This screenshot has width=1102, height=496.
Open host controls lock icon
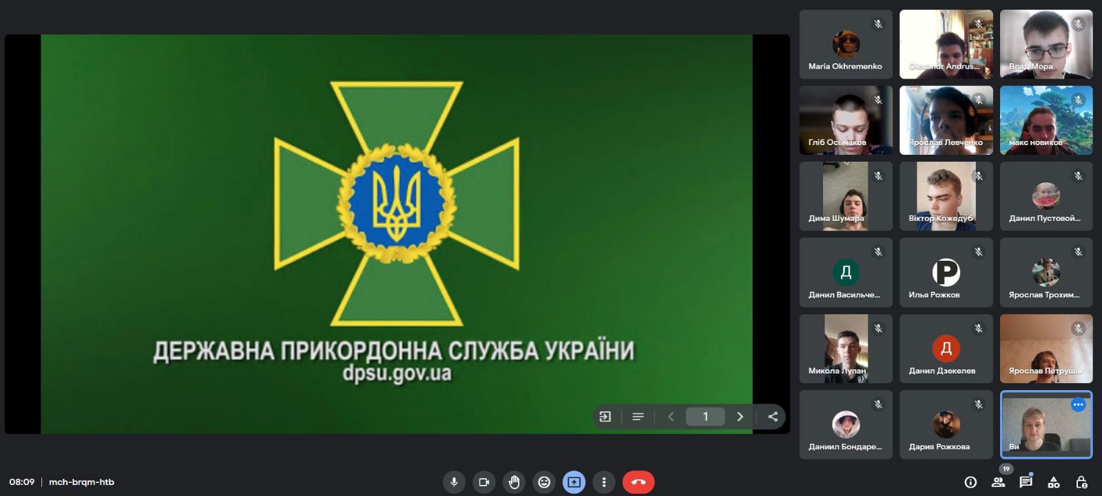[1081, 482]
